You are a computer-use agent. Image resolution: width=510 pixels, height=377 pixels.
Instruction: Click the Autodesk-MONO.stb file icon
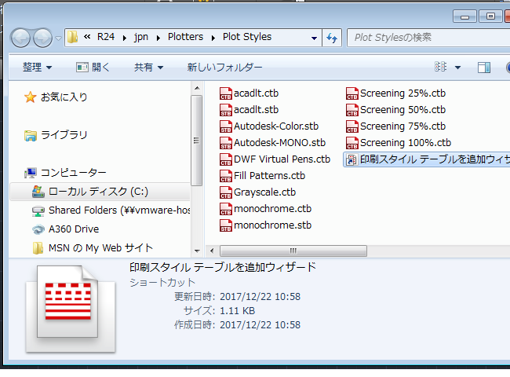pyautogui.click(x=226, y=143)
